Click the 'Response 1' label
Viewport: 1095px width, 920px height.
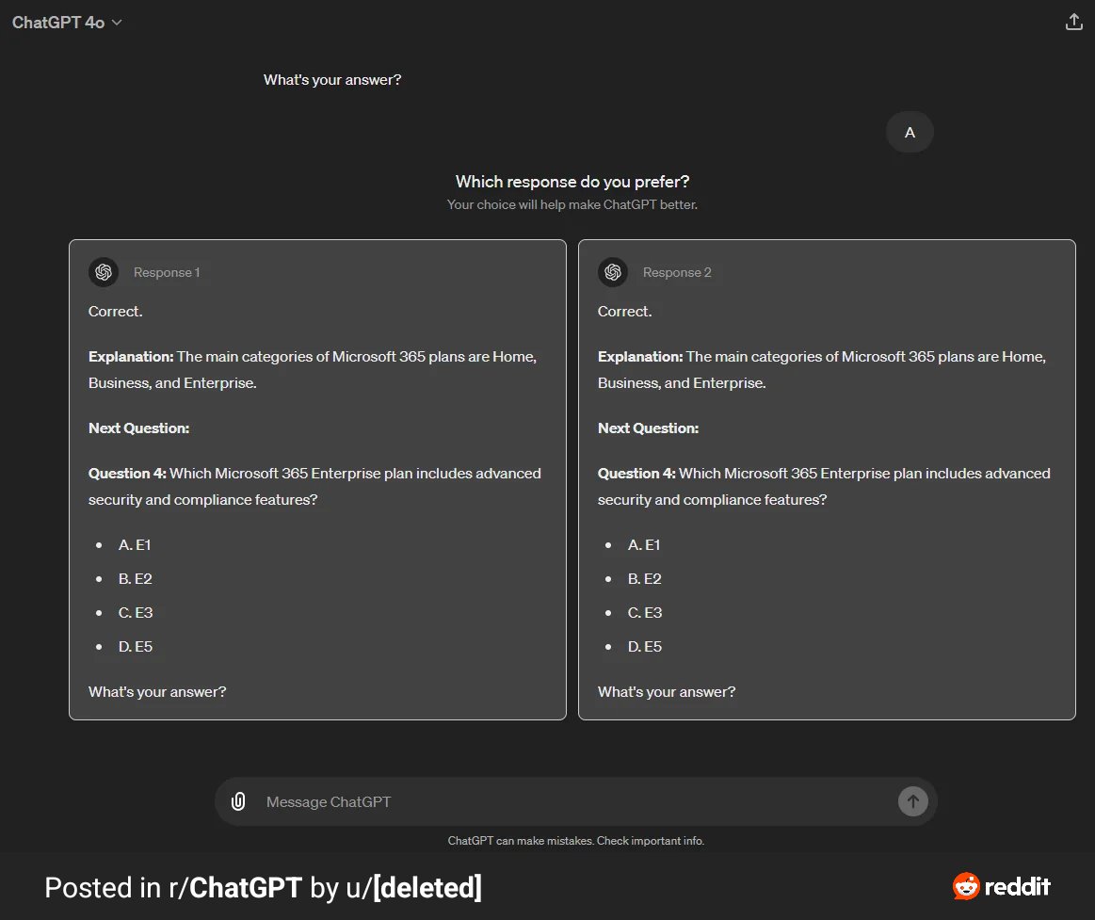(167, 272)
